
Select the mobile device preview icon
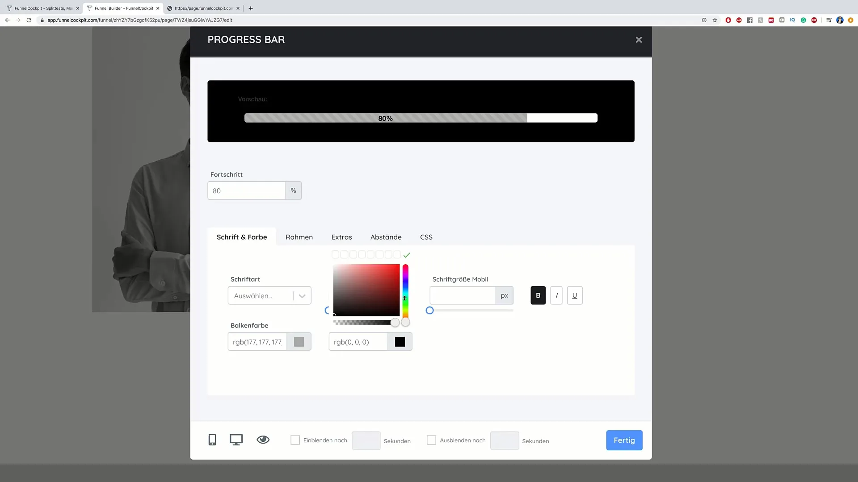coord(212,440)
